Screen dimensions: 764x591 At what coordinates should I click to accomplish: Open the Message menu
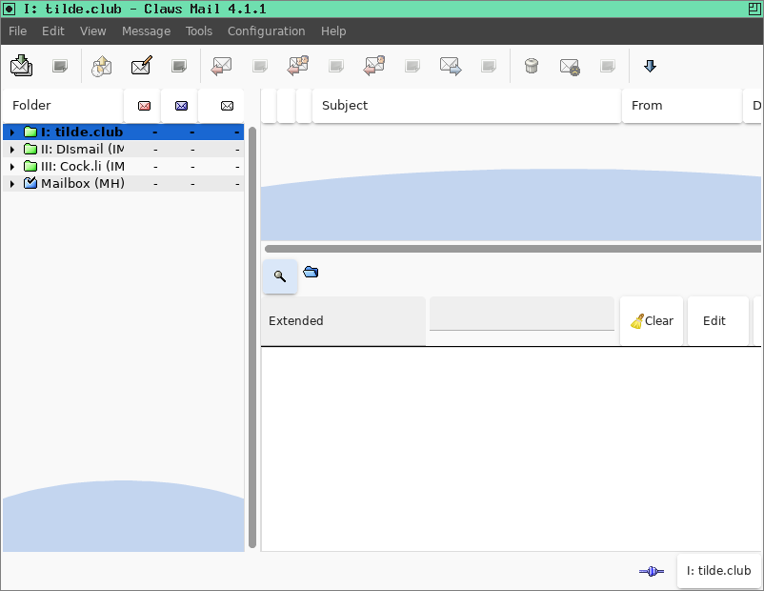coord(146,31)
